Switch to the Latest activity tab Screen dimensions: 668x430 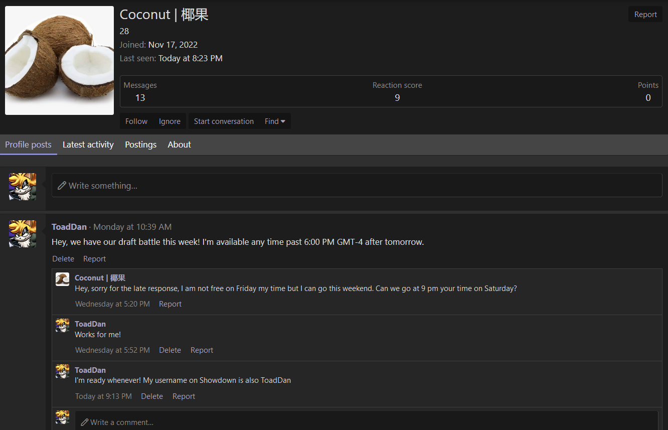pos(88,145)
